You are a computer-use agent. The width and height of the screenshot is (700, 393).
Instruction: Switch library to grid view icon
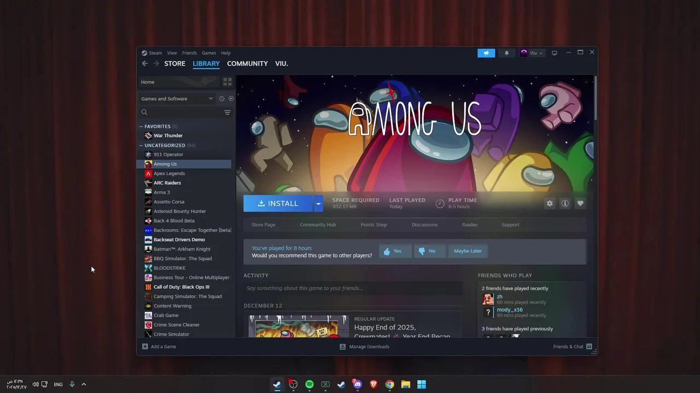tap(227, 82)
